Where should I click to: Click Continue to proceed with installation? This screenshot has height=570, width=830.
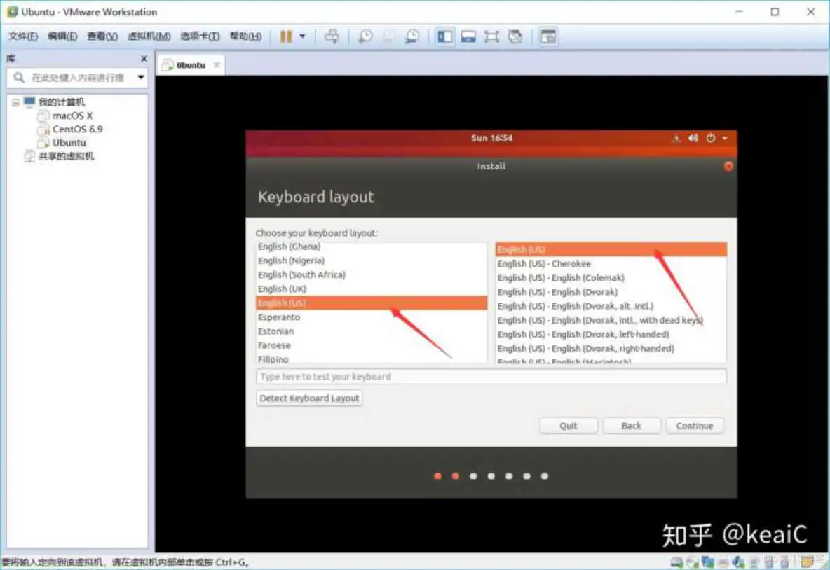pyautogui.click(x=694, y=425)
